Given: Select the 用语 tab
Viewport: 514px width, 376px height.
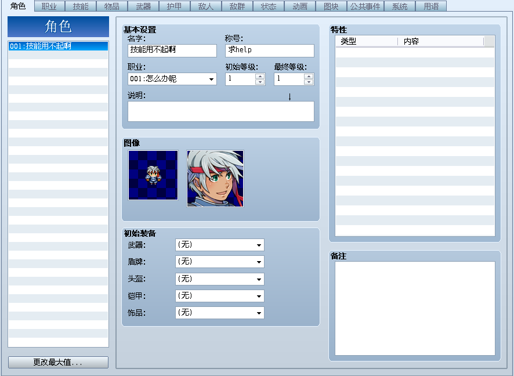Looking at the screenshot, I should tap(432, 6).
